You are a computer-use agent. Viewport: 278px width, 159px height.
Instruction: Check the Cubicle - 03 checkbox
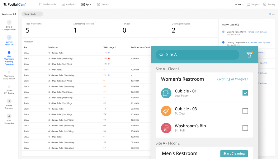[x=245, y=111]
